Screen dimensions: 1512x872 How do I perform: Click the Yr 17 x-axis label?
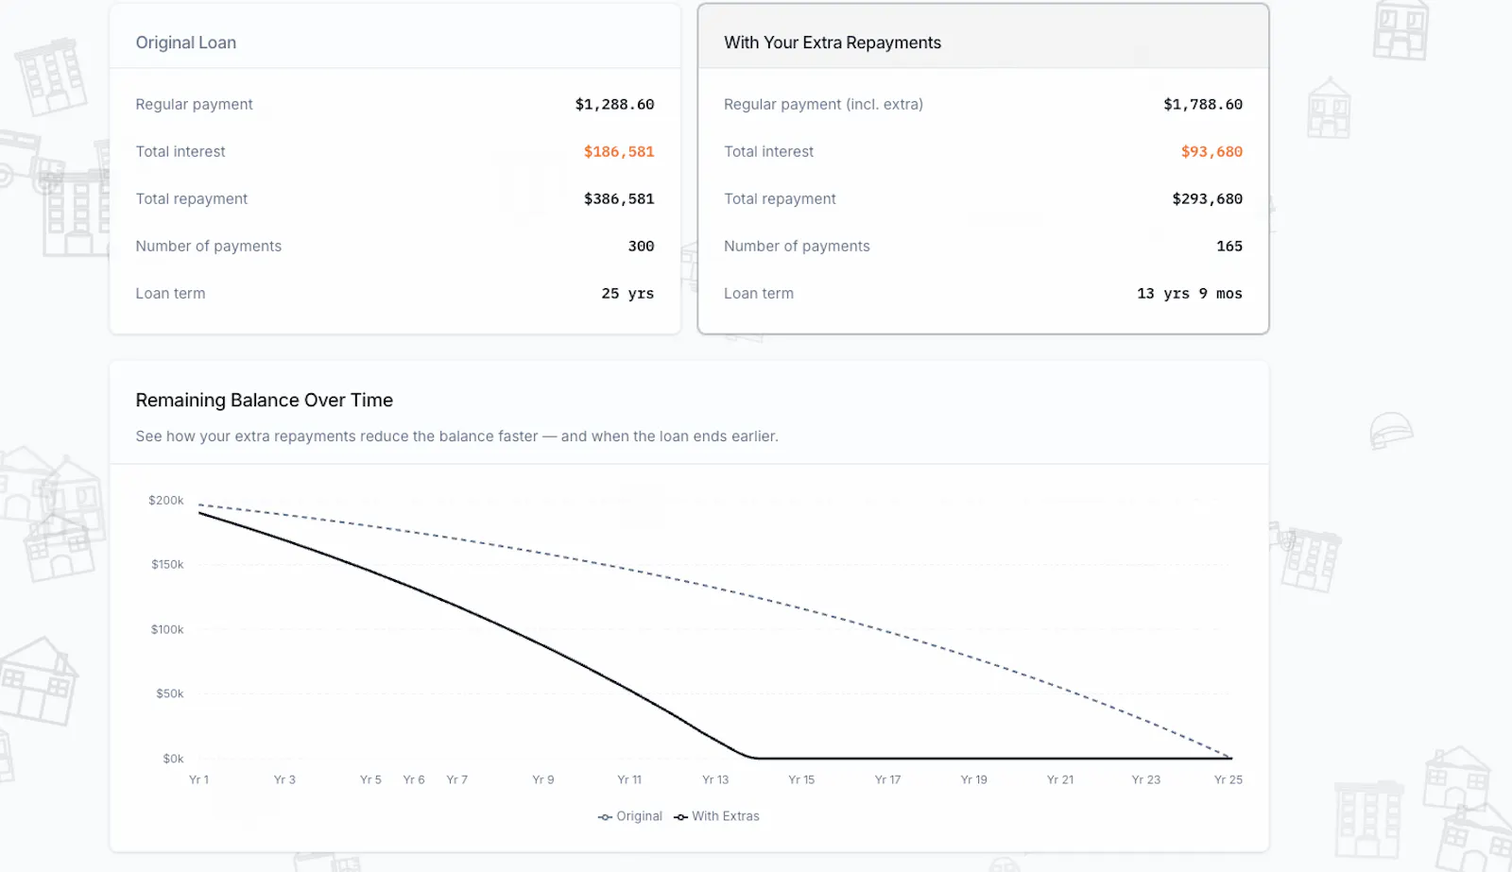(x=887, y=779)
